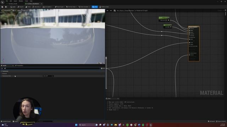The image size is (227, 127).
Task: Open the File menu
Action: [x=7, y=1]
